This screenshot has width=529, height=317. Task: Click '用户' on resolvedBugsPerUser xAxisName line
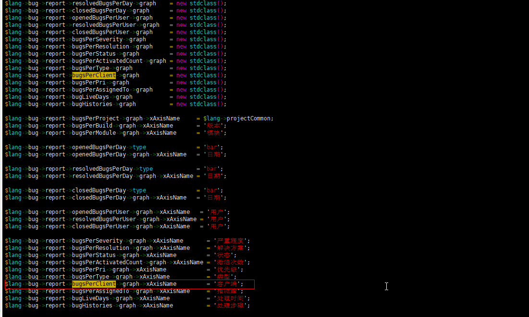(x=217, y=219)
